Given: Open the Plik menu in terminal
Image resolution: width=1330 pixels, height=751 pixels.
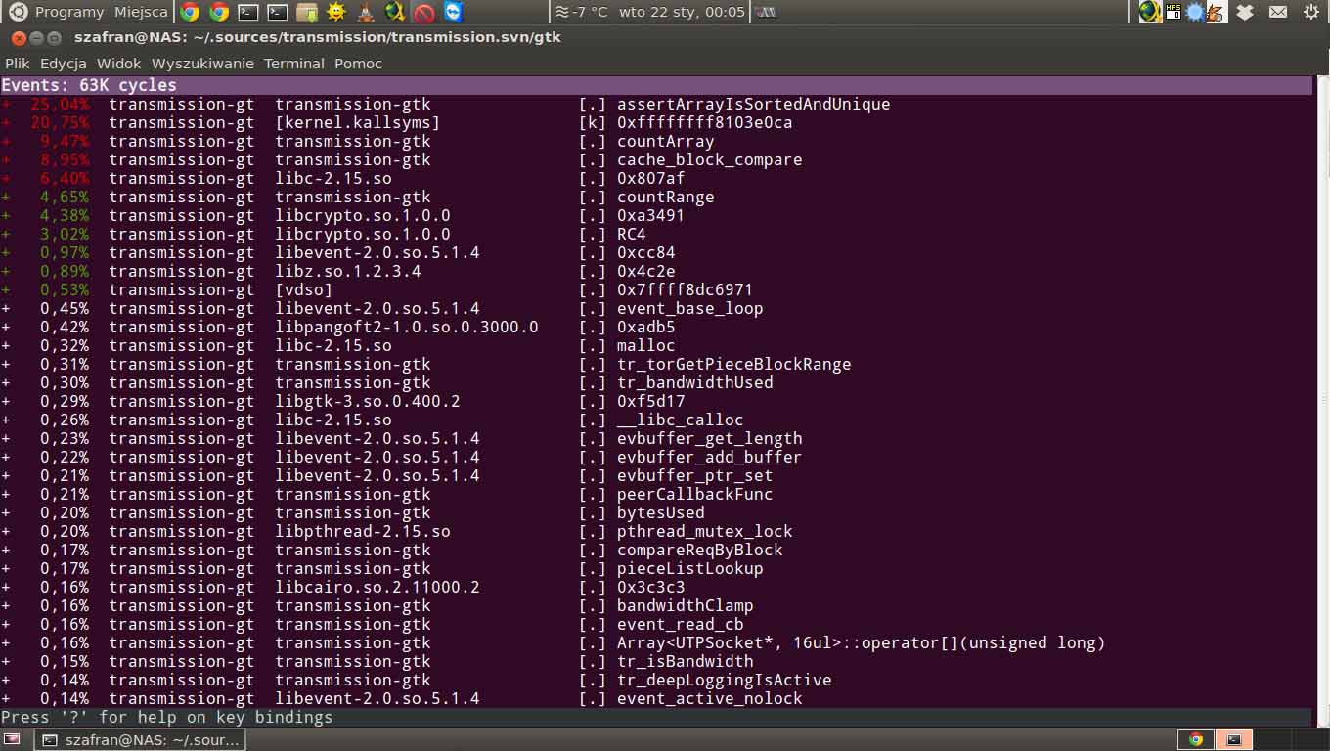Looking at the screenshot, I should [x=18, y=64].
